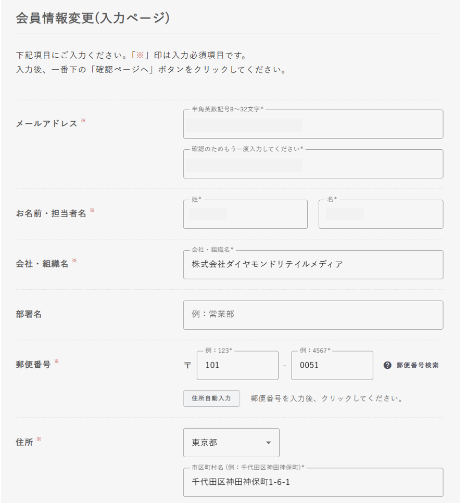Click the お名前・担当者名 row label
466x503 pixels.
coord(51,213)
